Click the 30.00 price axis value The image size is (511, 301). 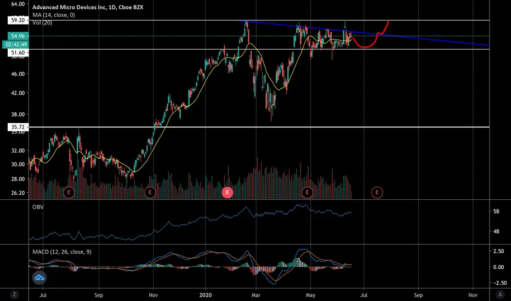(x=18, y=164)
